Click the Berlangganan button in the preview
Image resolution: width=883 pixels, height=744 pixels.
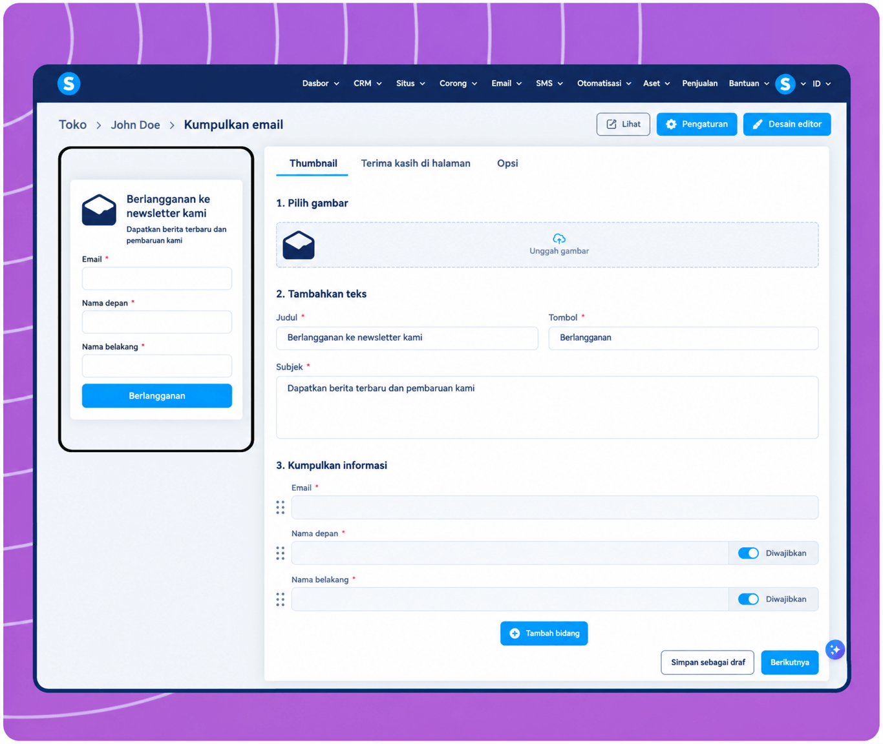tap(156, 396)
